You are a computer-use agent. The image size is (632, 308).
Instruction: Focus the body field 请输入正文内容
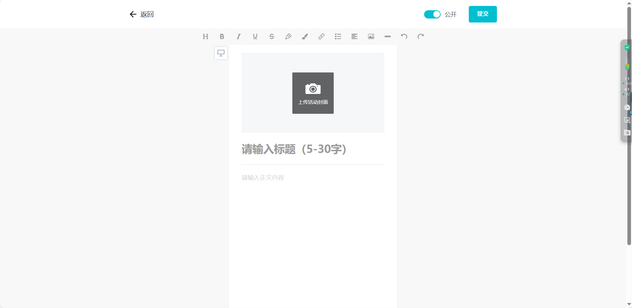[313, 178]
